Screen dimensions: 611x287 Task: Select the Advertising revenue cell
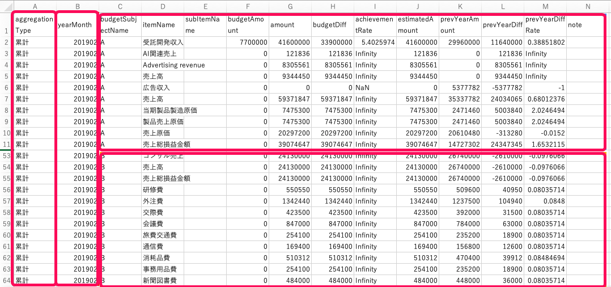click(173, 65)
